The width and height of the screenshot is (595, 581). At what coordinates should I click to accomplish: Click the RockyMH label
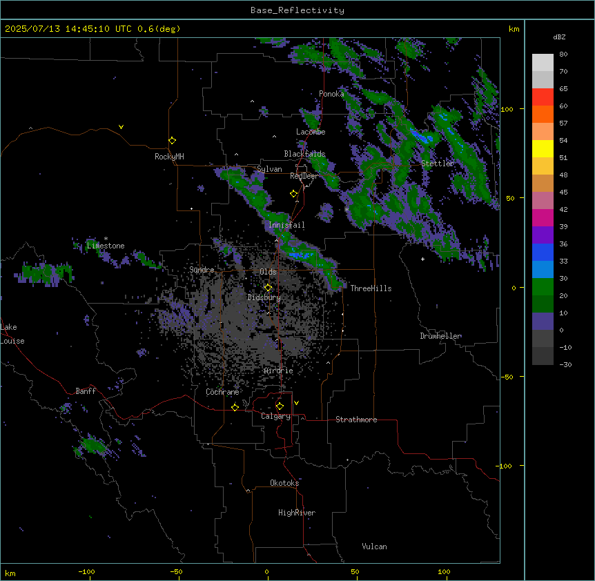[169, 157]
